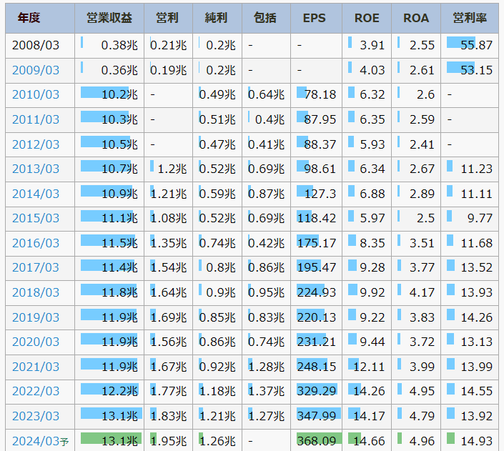Open the 2009/03 fiscal year link
The image size is (504, 451).
coord(36,69)
